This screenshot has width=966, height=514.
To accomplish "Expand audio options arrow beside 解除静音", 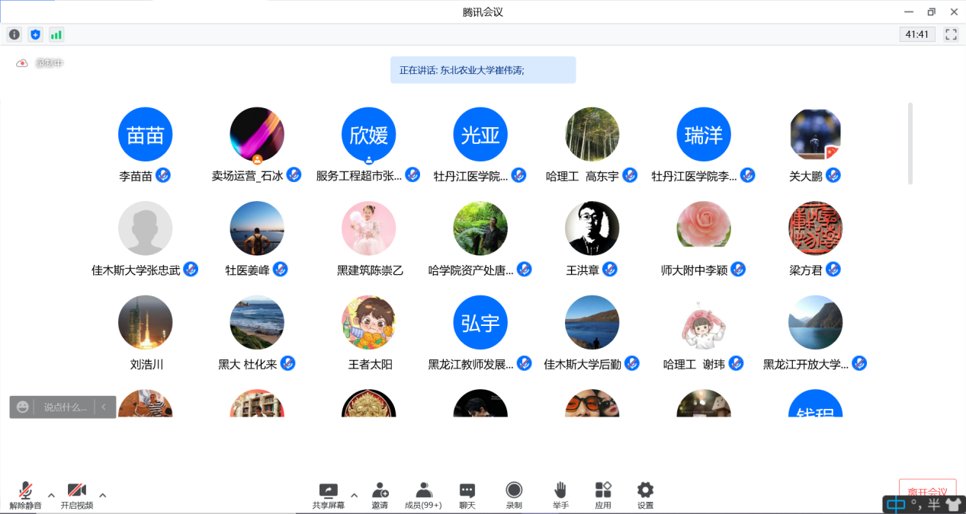I will (x=51, y=495).
